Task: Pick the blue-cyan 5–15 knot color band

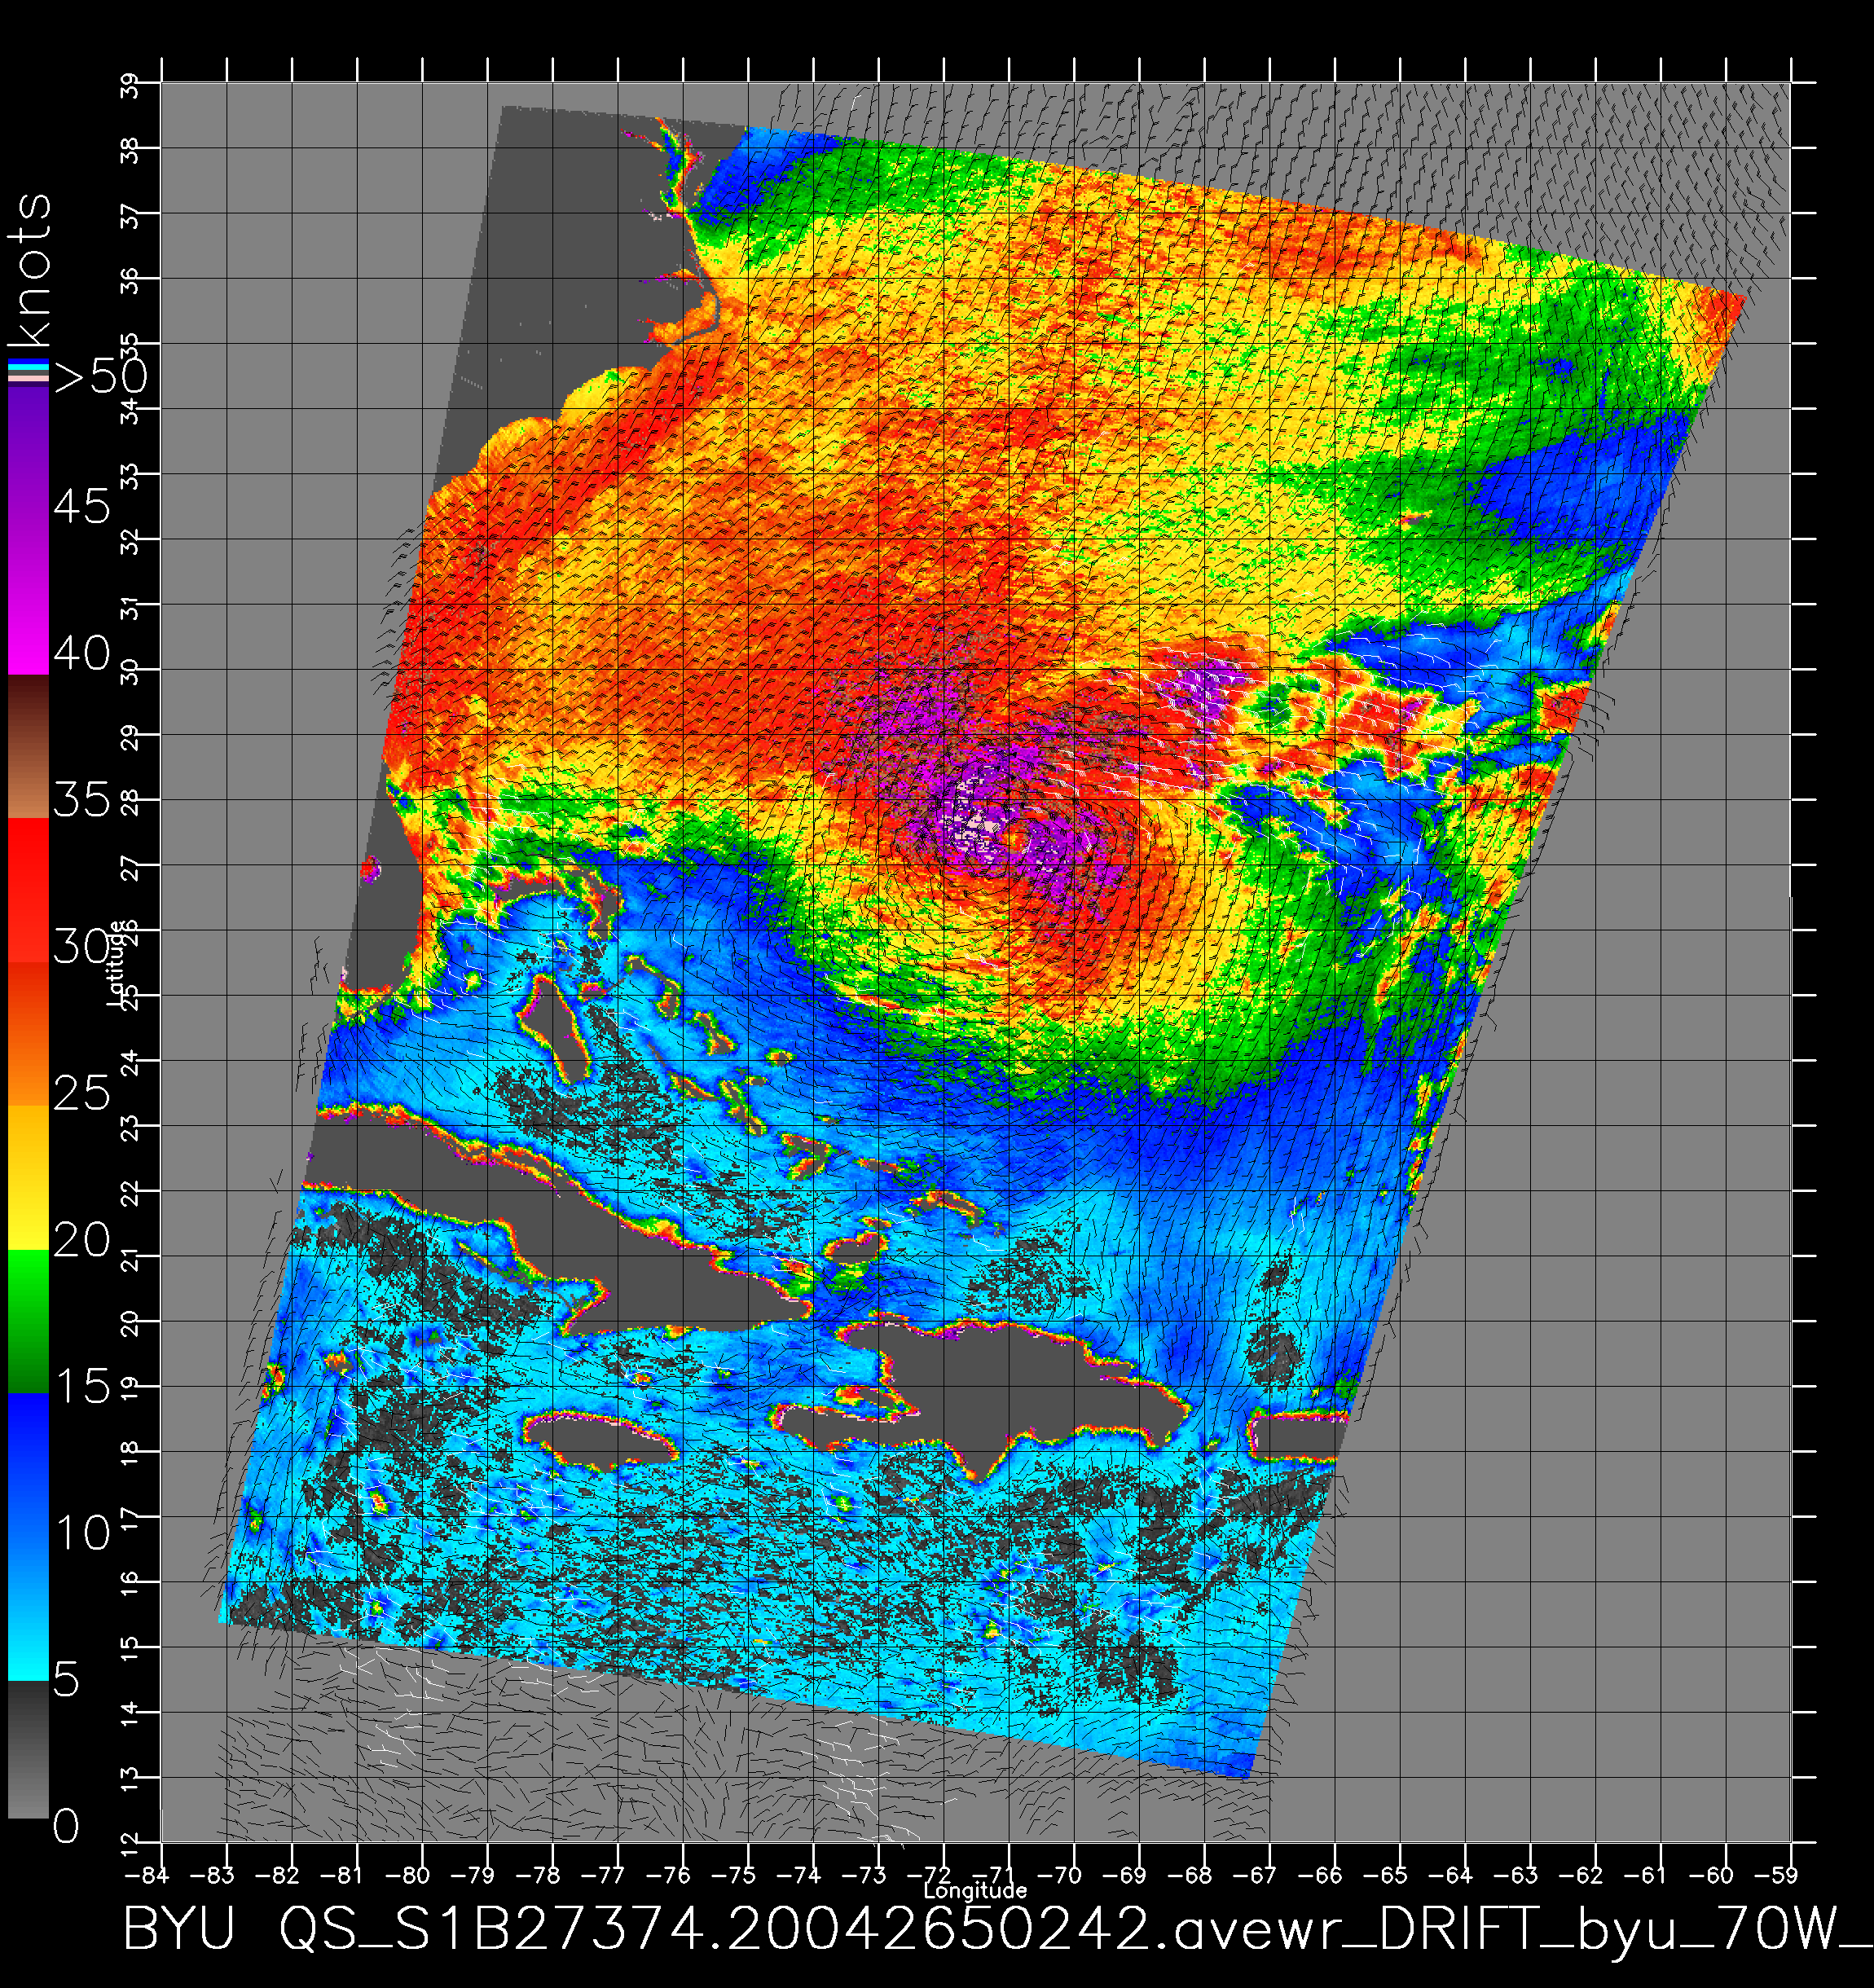Action: click(28, 1537)
